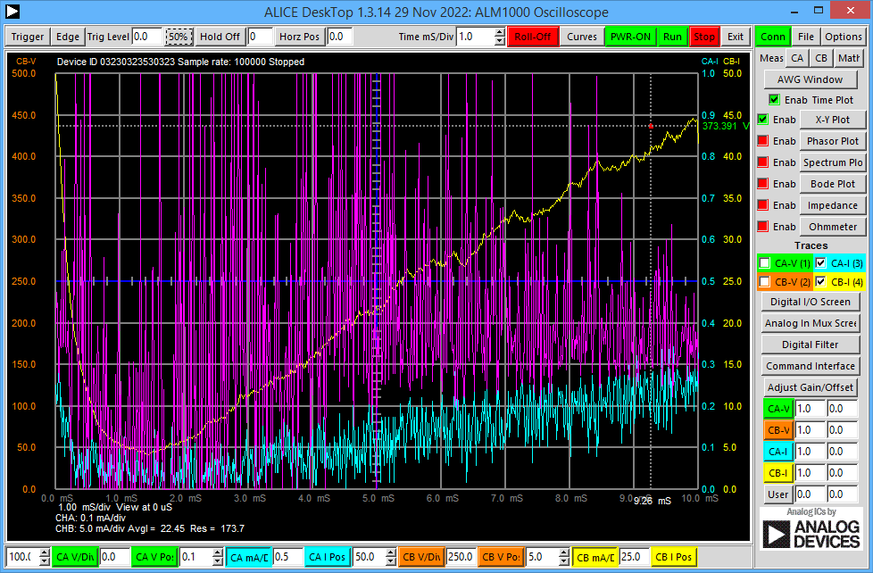Image resolution: width=873 pixels, height=573 pixels.
Task: Step up the Time mS/Div value
Action: [x=498, y=32]
